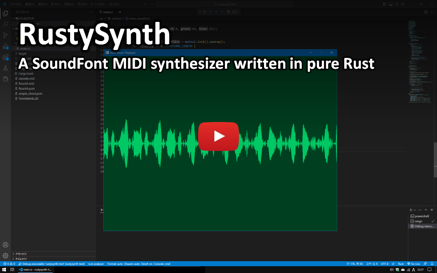Select the powershell terminal
437x273 pixels.
tap(422, 216)
